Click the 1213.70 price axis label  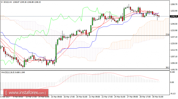pyautogui.click(x=174, y=50)
